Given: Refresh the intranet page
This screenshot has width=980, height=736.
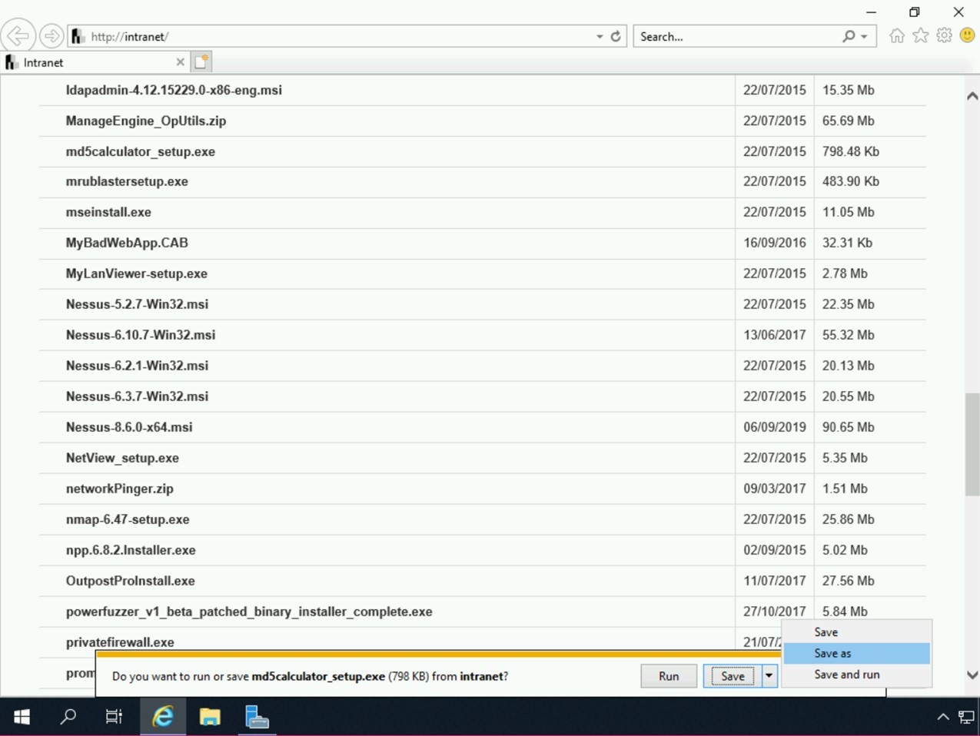Looking at the screenshot, I should pyautogui.click(x=616, y=36).
